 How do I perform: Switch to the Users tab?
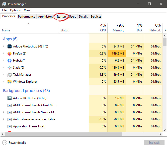[x=72, y=17]
